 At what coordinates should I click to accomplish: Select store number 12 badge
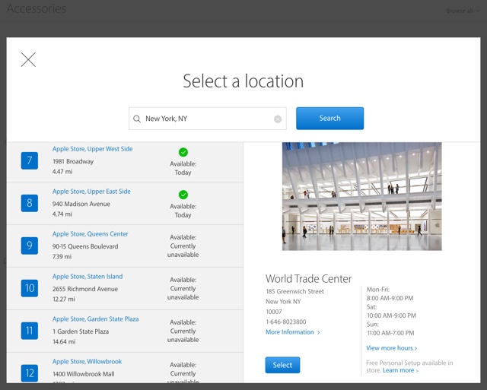(x=30, y=373)
